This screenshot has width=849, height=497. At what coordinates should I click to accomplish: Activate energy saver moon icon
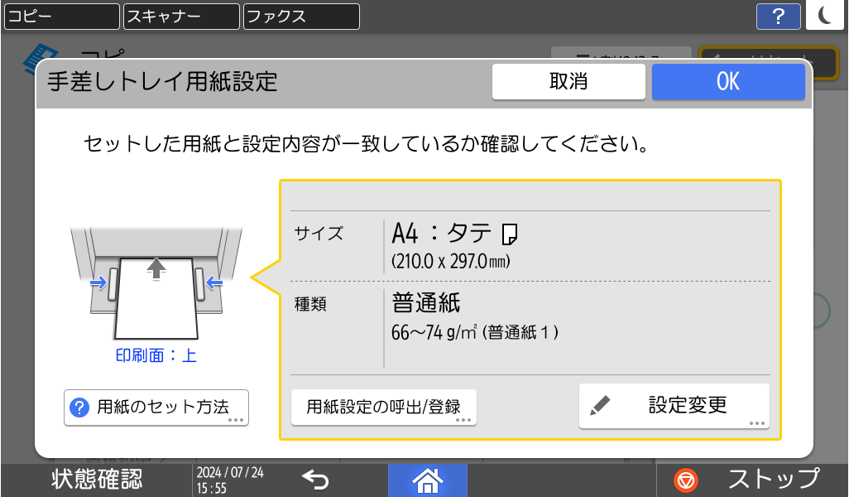tap(827, 16)
